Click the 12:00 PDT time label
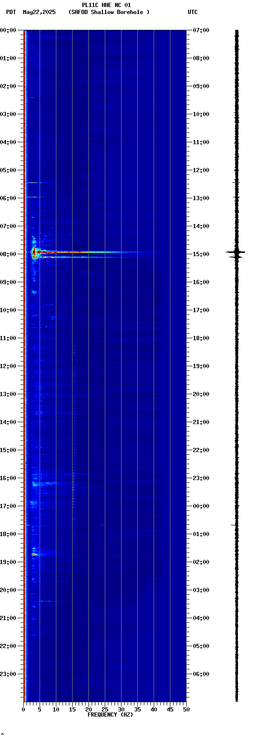Screen dimensions: 257x739 tap(8, 366)
